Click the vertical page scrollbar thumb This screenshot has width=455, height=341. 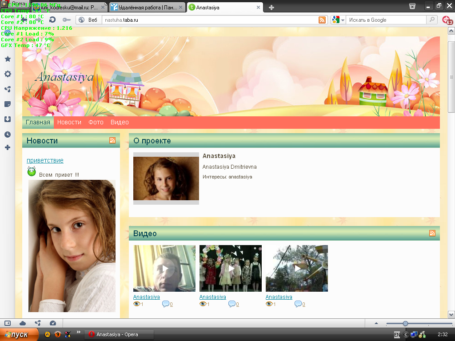click(x=451, y=77)
